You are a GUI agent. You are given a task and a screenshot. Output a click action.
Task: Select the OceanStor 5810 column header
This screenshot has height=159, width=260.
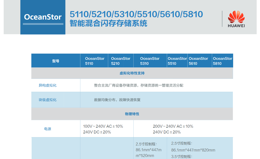pyautogui.click(x=222, y=61)
